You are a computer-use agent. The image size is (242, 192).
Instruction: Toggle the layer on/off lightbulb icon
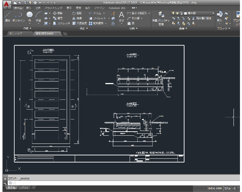(x=173, y=13)
